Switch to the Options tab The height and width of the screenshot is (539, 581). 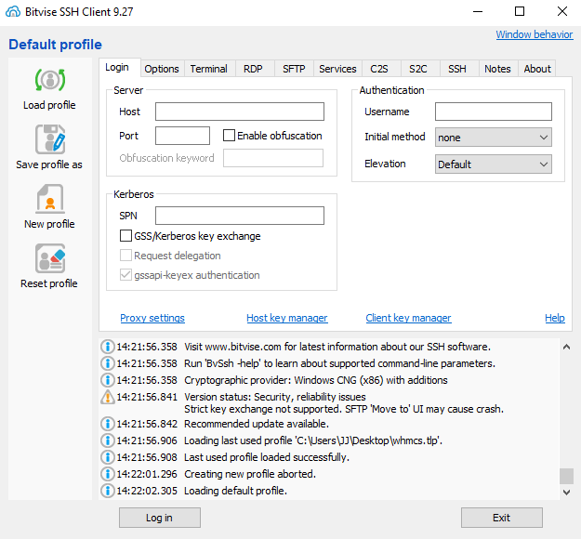[x=162, y=69]
